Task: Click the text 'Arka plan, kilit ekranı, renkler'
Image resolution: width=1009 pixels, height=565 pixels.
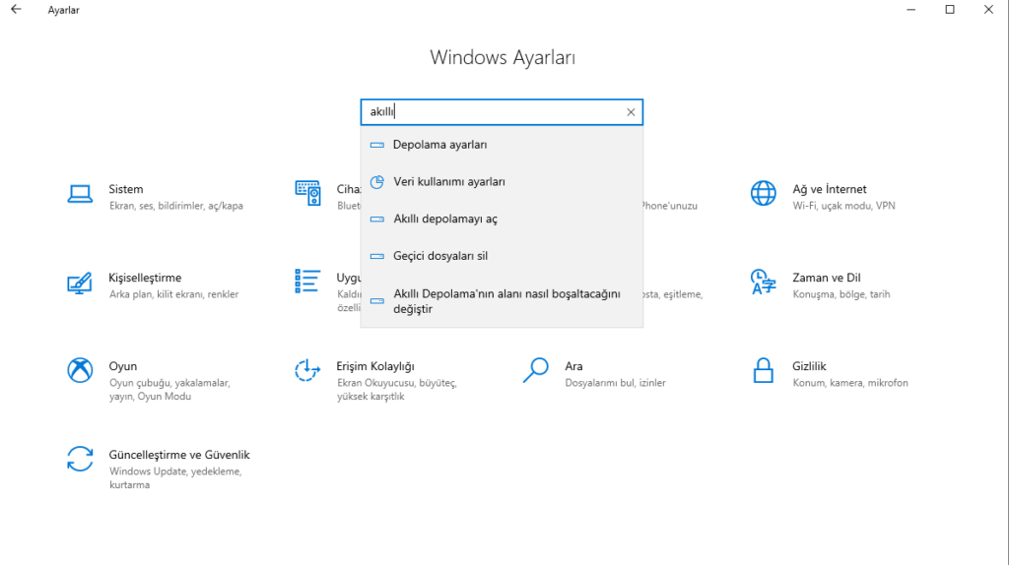Action: [173, 294]
